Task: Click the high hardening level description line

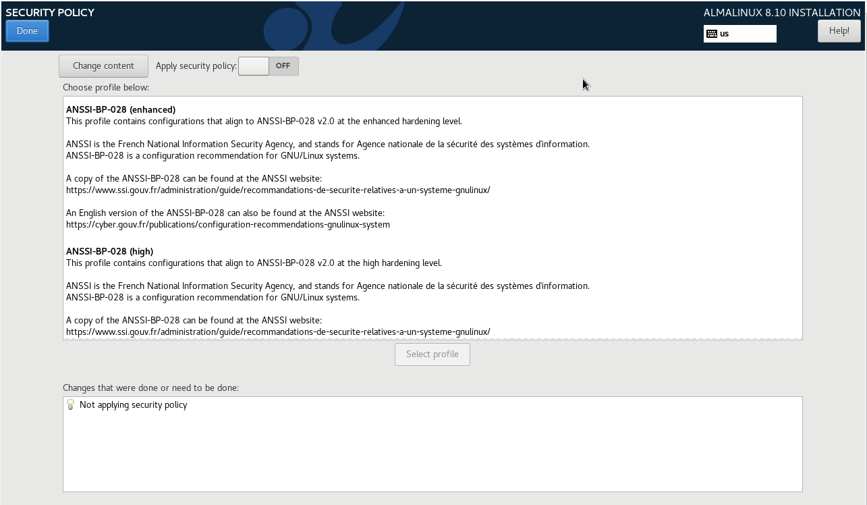Action: click(254, 263)
